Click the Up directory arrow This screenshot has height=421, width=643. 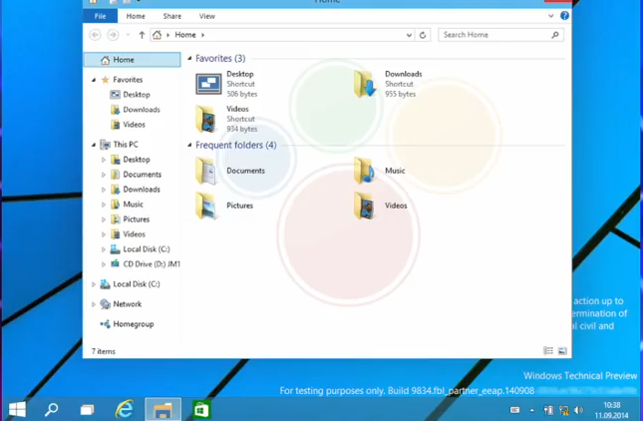[x=142, y=35]
